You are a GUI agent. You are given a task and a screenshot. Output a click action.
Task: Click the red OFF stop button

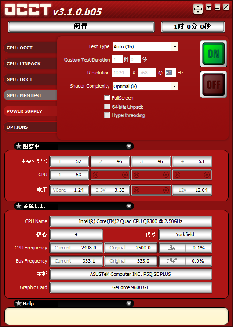tap(214, 85)
